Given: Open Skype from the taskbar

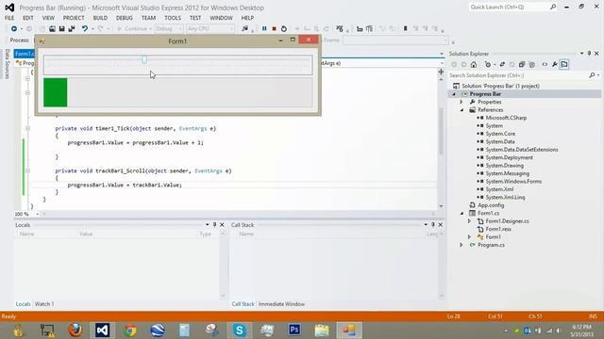Looking at the screenshot, I should coord(239,331).
